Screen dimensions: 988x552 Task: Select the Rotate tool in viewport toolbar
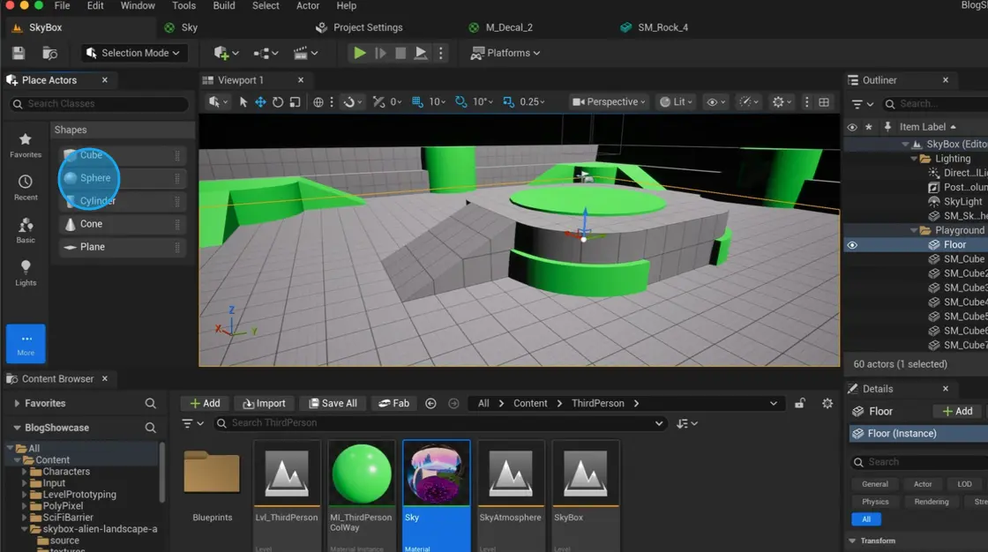pyautogui.click(x=277, y=101)
